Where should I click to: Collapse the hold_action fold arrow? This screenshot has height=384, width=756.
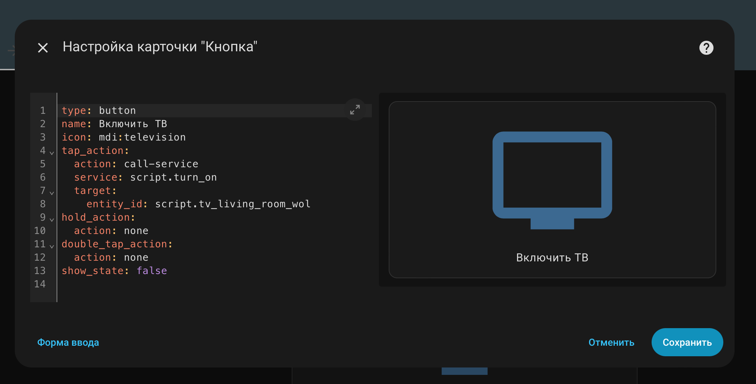pyautogui.click(x=52, y=220)
